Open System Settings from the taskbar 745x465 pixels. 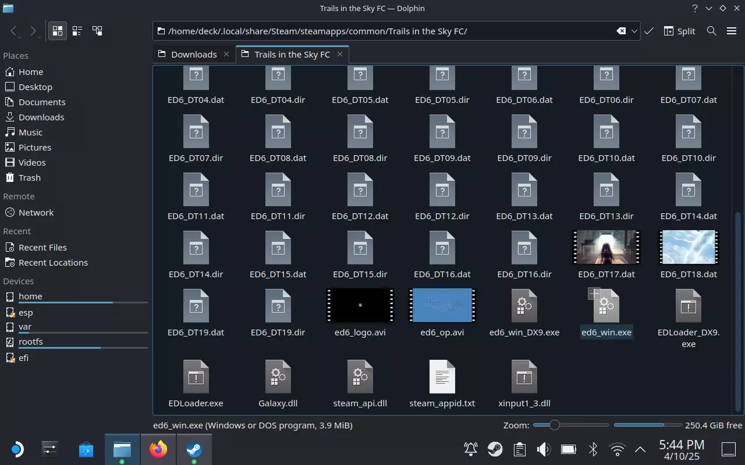point(50,449)
